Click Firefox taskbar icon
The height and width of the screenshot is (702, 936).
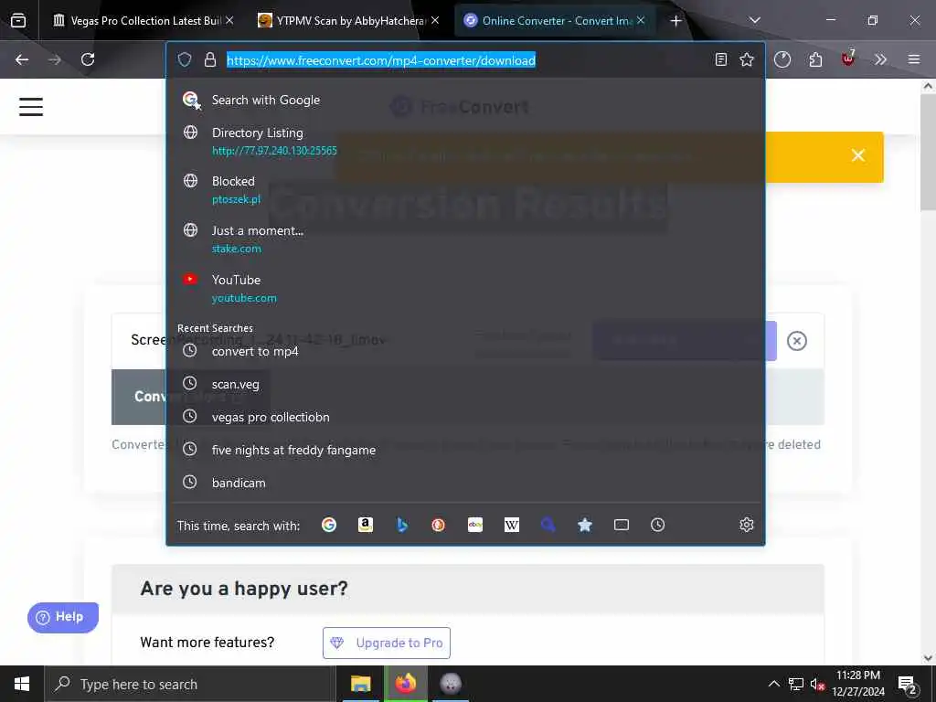pyautogui.click(x=405, y=684)
